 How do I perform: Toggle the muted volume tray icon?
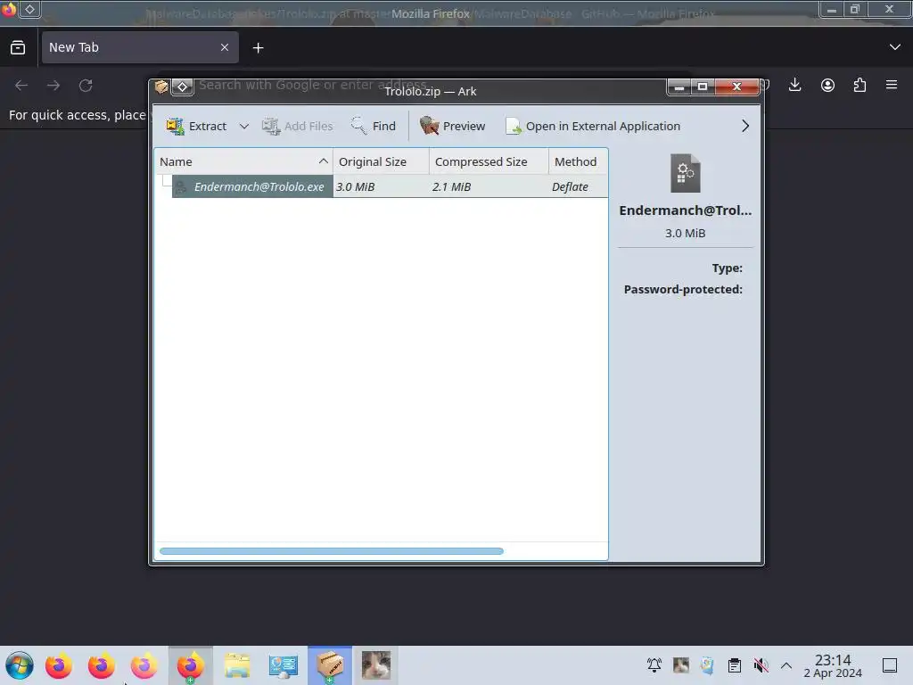point(761,665)
